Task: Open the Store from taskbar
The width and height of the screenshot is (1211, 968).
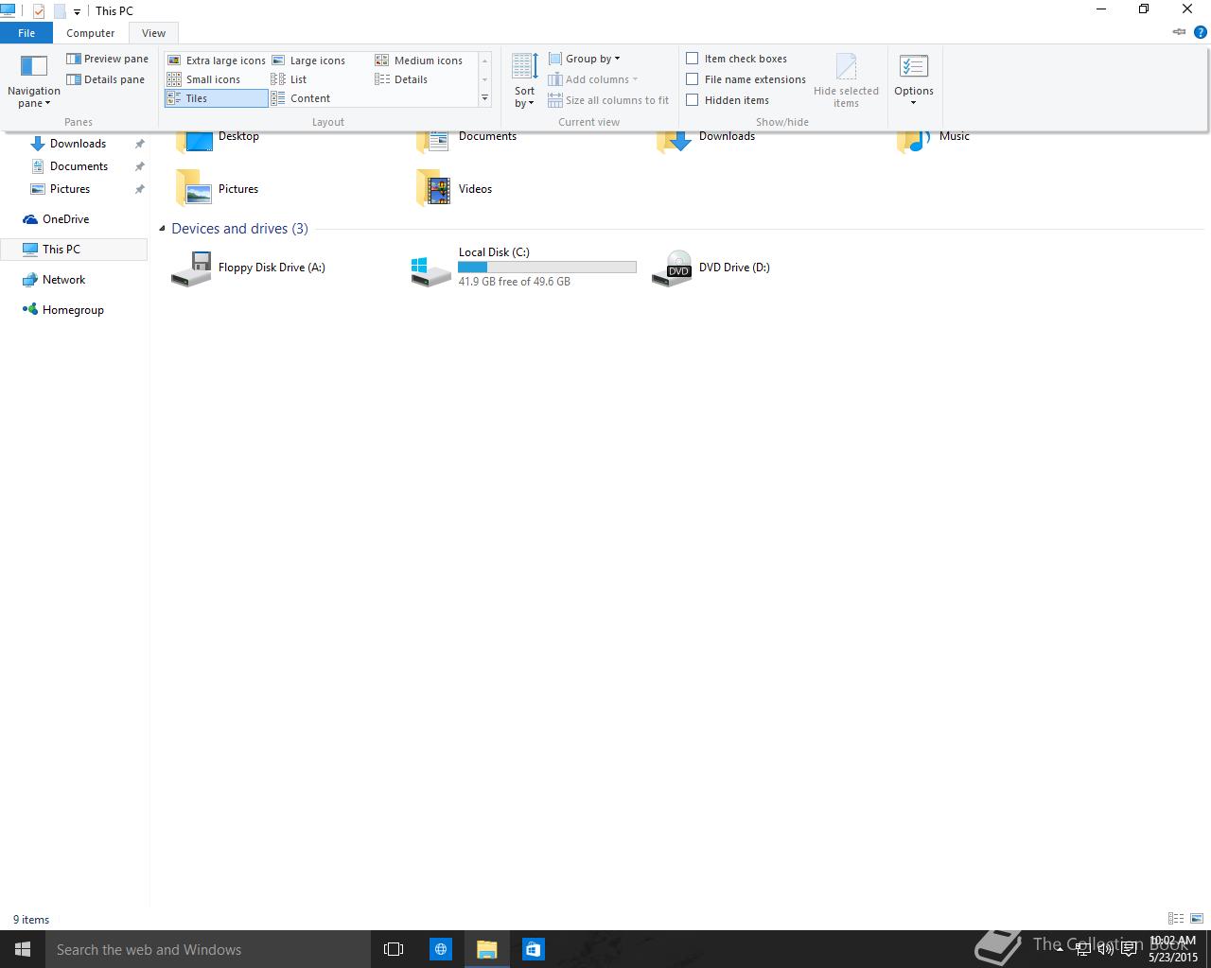Action: click(533, 949)
